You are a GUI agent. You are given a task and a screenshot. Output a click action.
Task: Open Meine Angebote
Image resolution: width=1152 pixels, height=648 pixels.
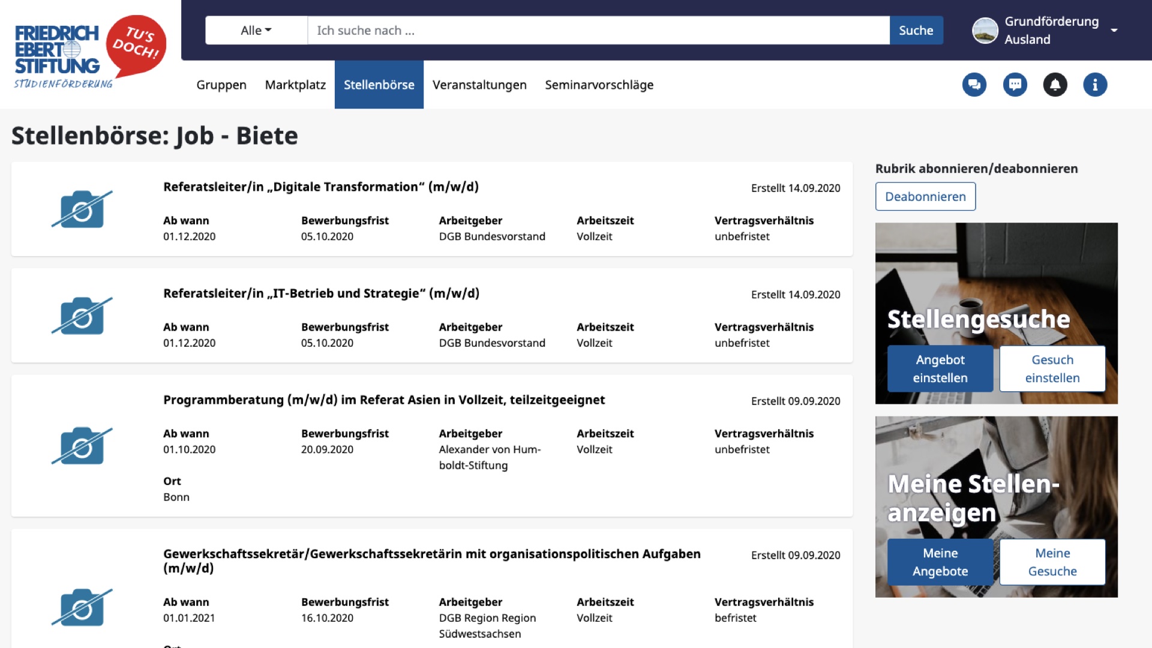click(940, 562)
